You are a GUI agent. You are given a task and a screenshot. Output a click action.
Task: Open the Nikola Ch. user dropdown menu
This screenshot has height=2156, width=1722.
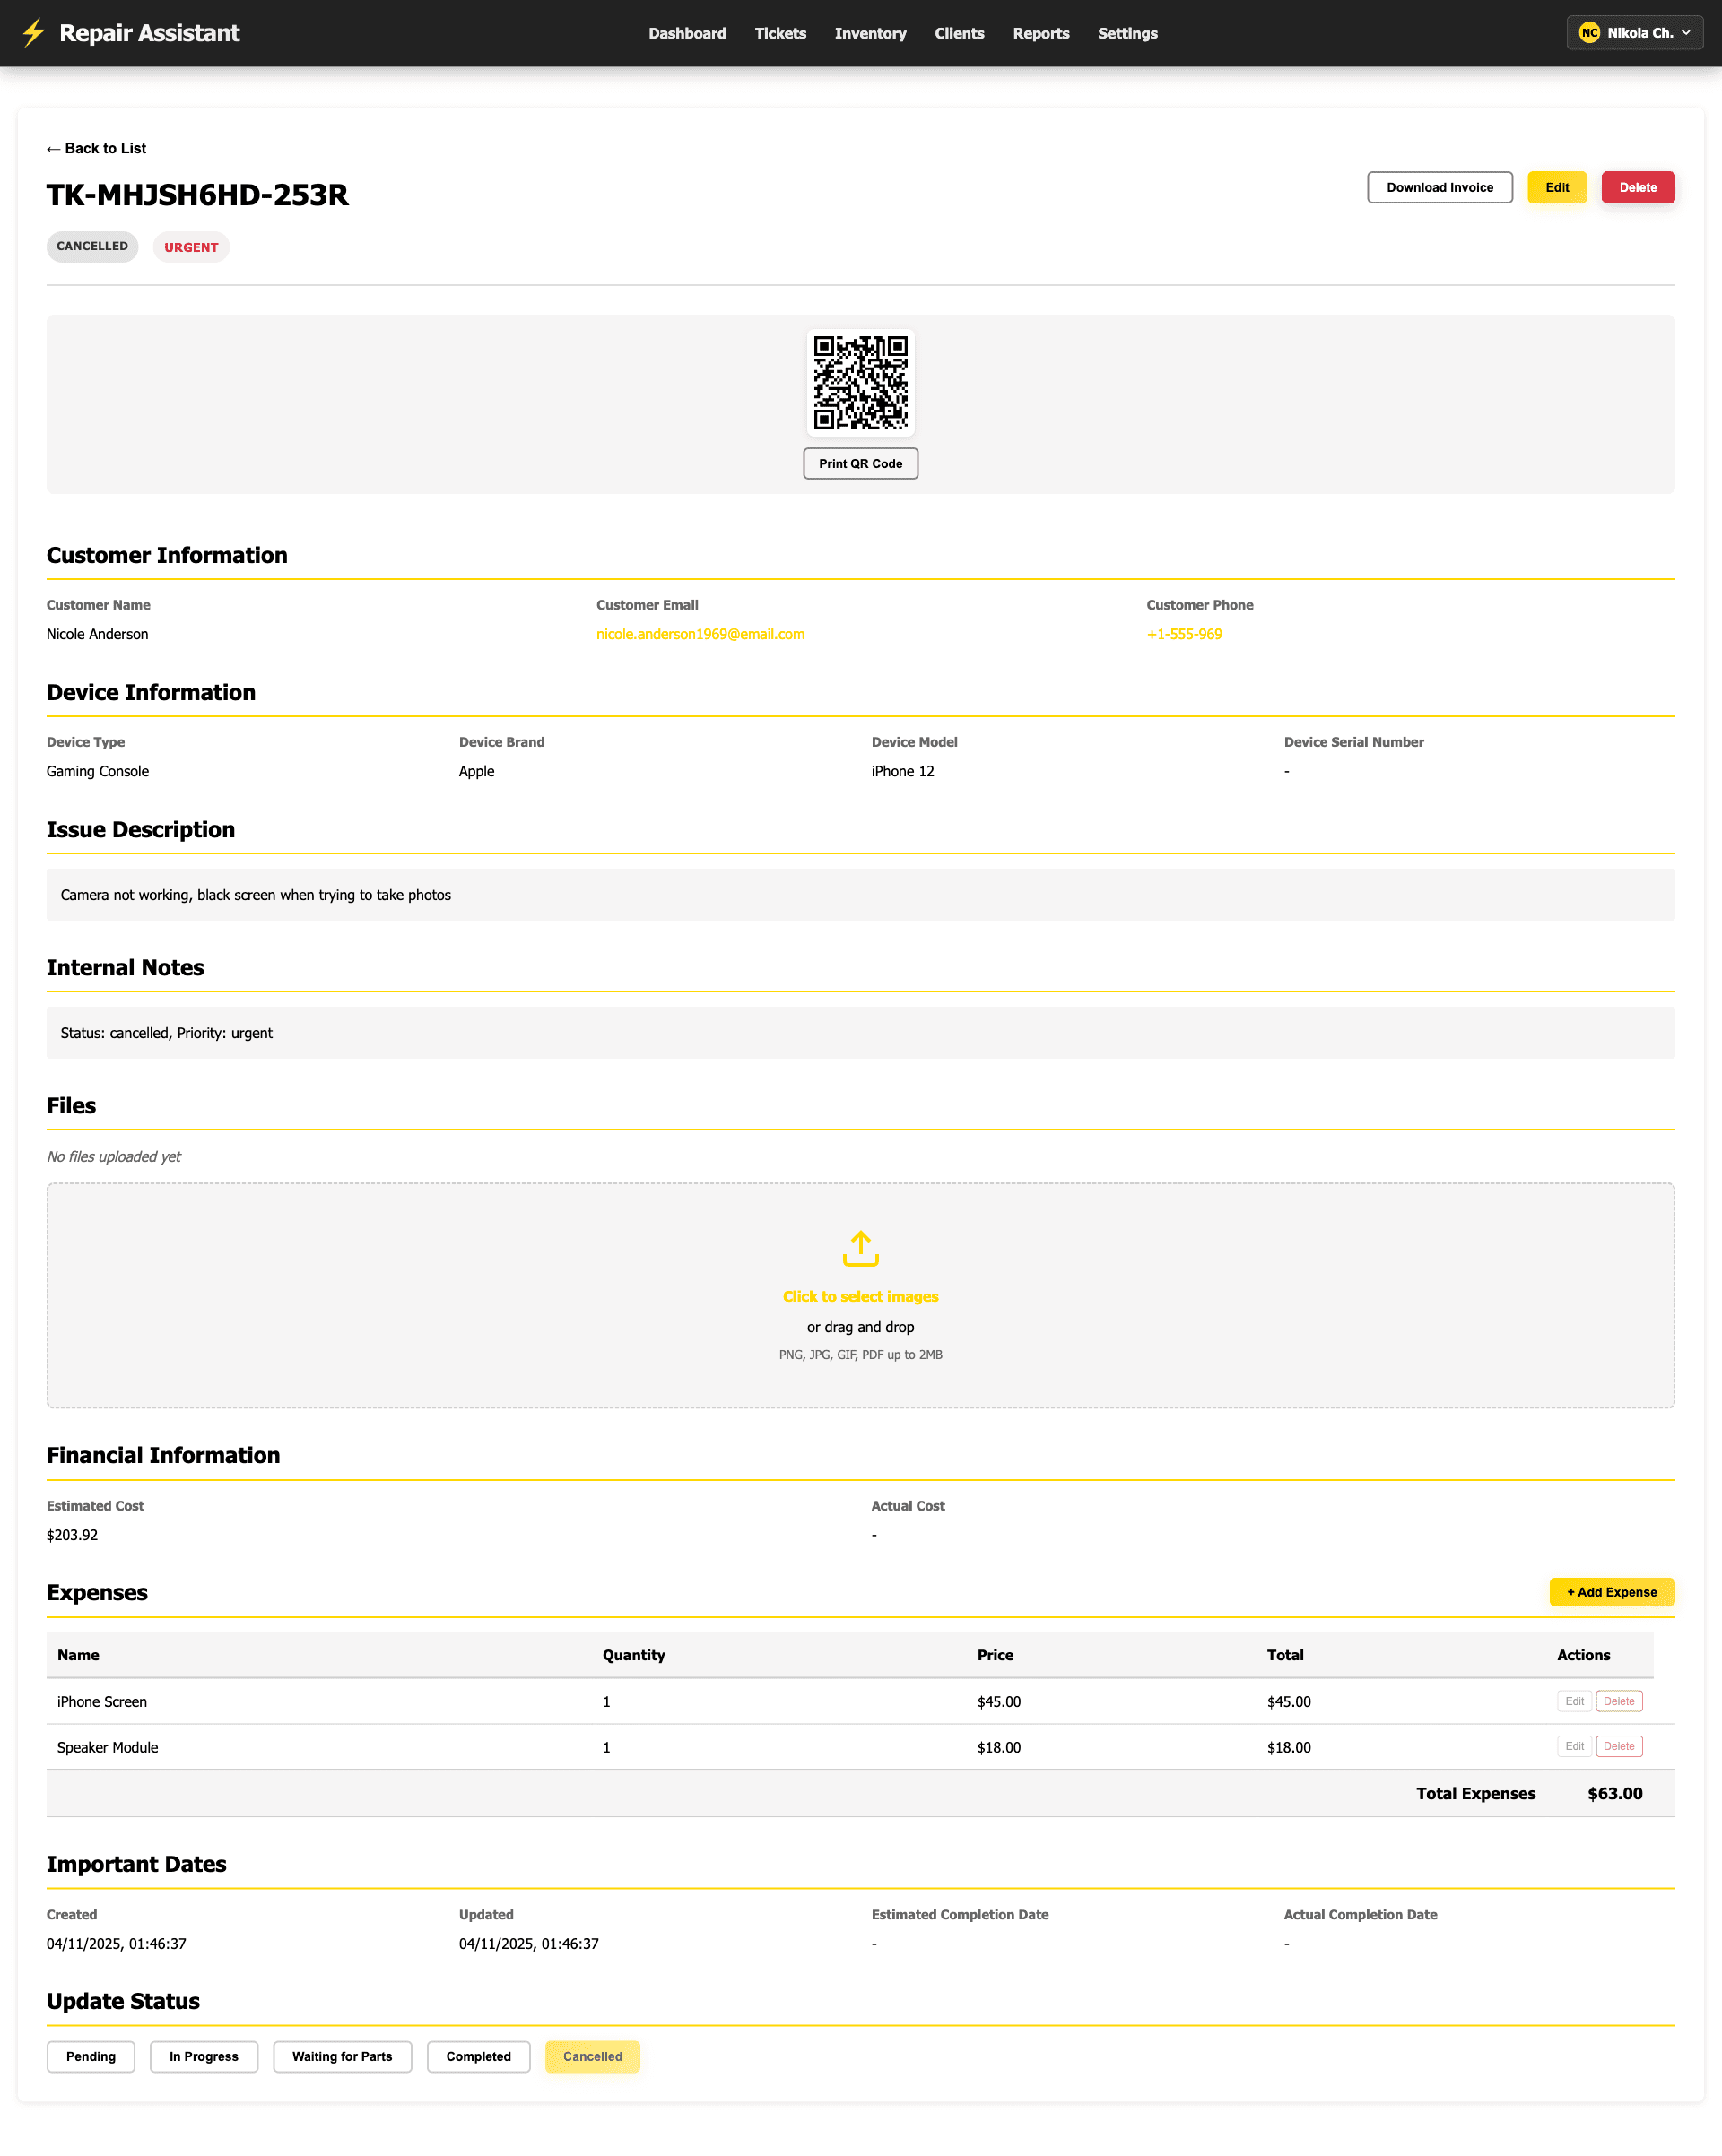(1635, 32)
